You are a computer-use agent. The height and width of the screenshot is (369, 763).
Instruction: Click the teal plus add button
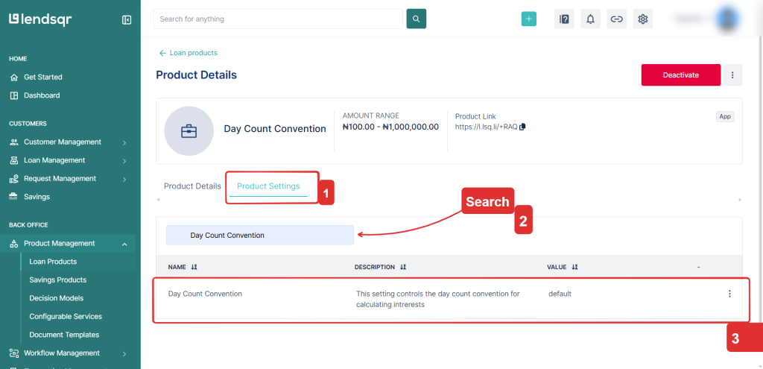click(529, 19)
